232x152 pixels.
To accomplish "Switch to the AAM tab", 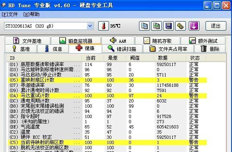I will tap(118, 40).
